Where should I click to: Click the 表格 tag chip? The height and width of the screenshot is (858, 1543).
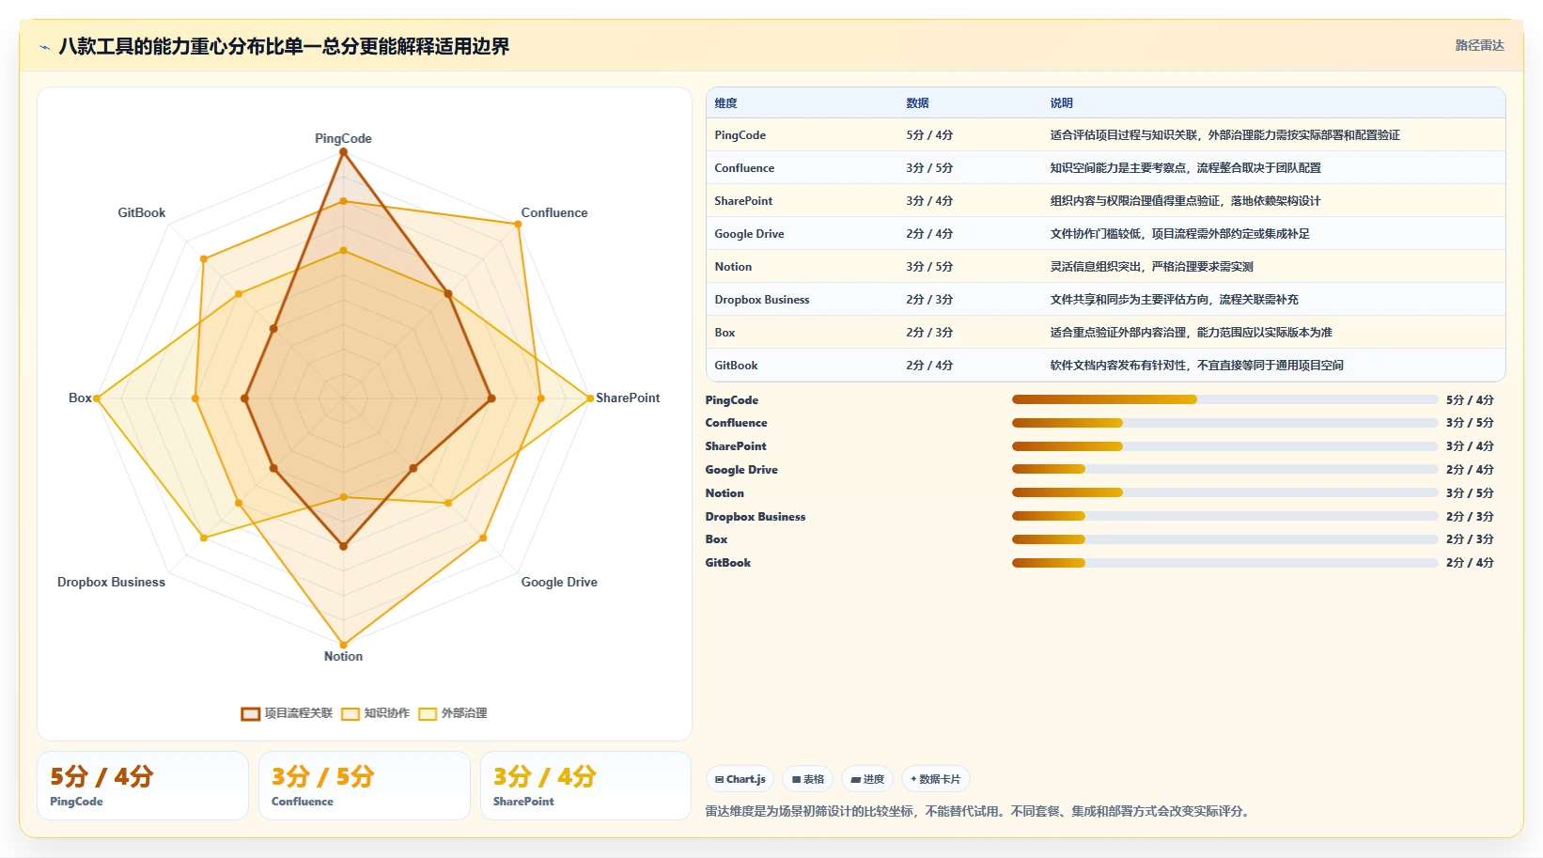pos(808,779)
